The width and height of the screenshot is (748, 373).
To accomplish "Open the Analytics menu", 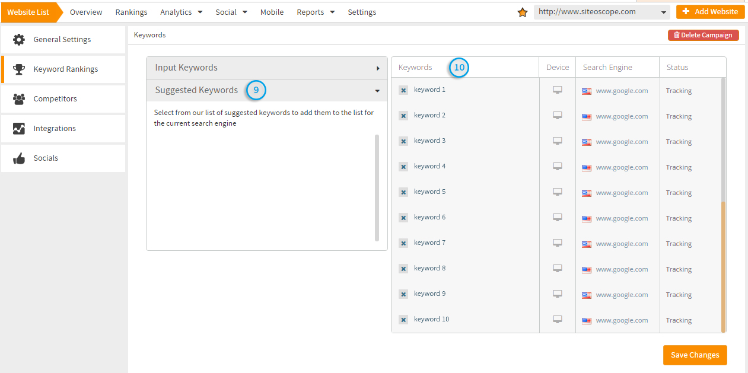I will click(x=181, y=12).
